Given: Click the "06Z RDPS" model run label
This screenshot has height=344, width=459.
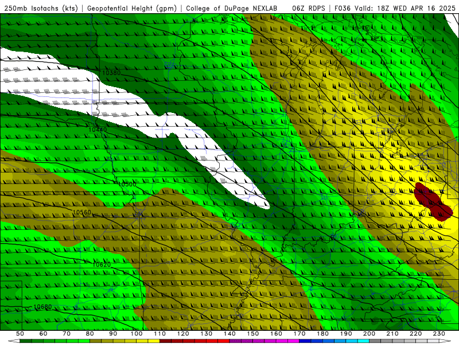Looking at the screenshot, I should (309, 8).
